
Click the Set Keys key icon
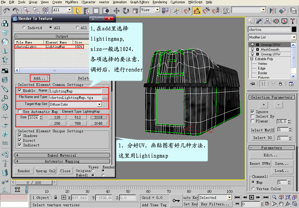(x=176, y=201)
